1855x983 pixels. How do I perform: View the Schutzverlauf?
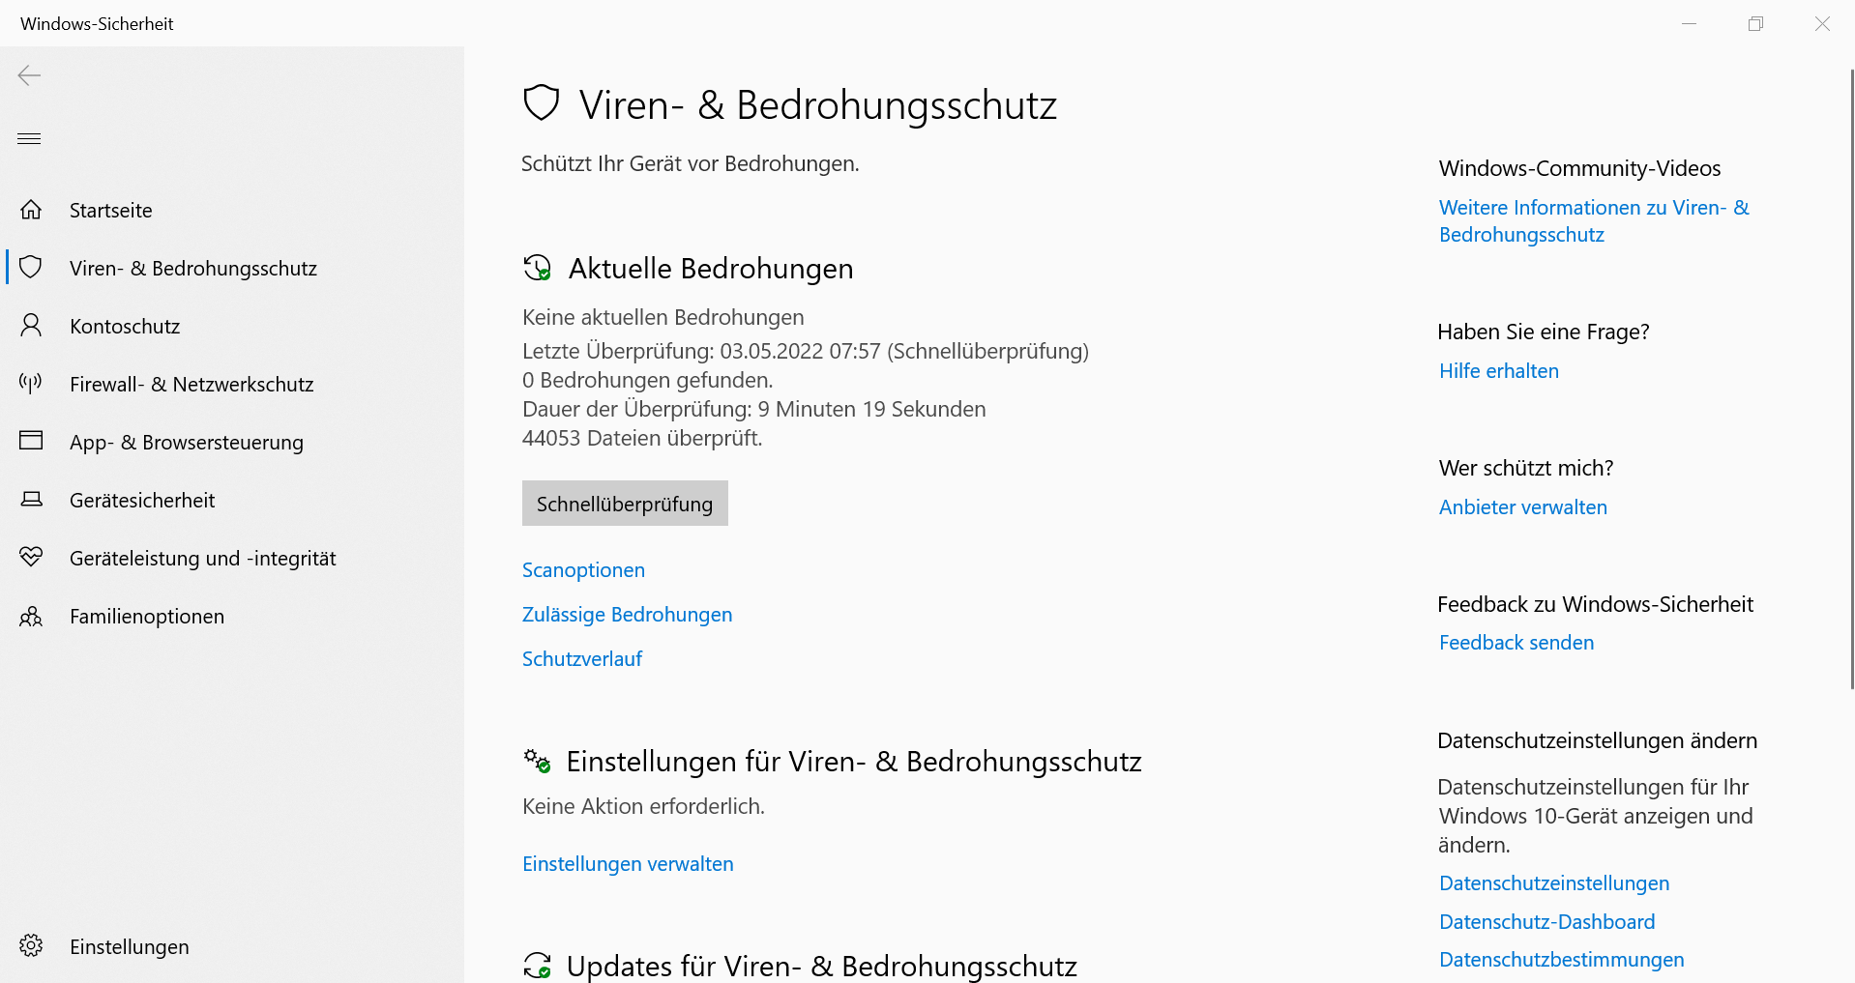pyautogui.click(x=581, y=659)
